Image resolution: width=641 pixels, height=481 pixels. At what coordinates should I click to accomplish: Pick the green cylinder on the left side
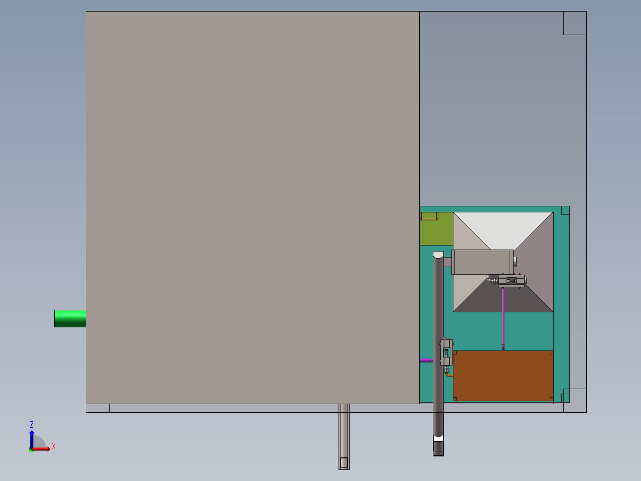tap(70, 319)
